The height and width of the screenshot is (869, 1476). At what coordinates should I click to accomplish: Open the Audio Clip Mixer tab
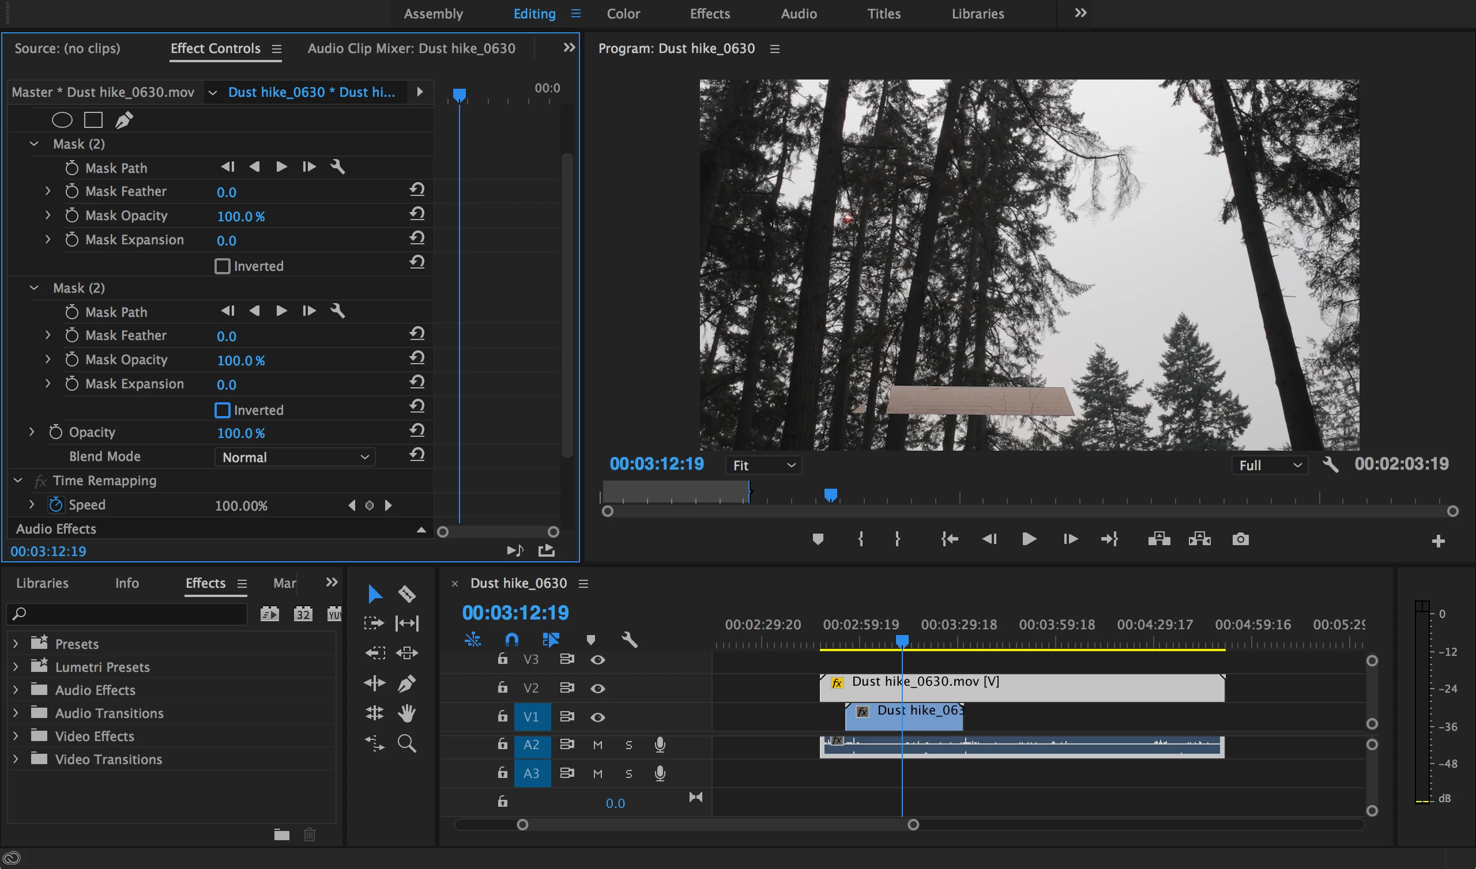[411, 48]
